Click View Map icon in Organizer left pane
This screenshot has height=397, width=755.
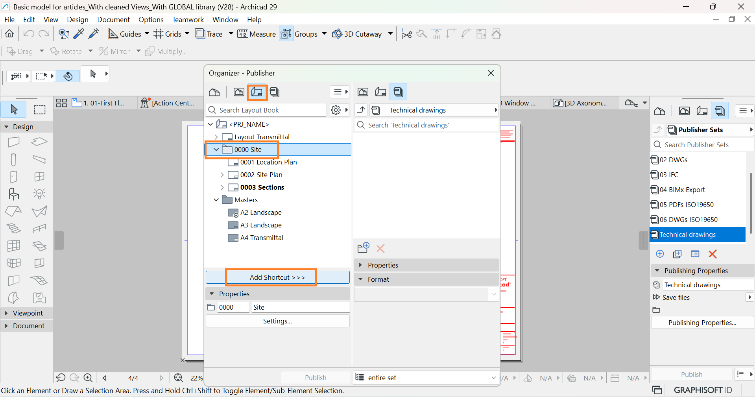click(239, 92)
